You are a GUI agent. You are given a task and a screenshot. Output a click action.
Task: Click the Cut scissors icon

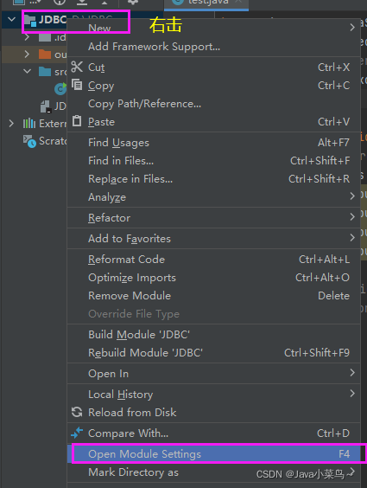(x=77, y=67)
